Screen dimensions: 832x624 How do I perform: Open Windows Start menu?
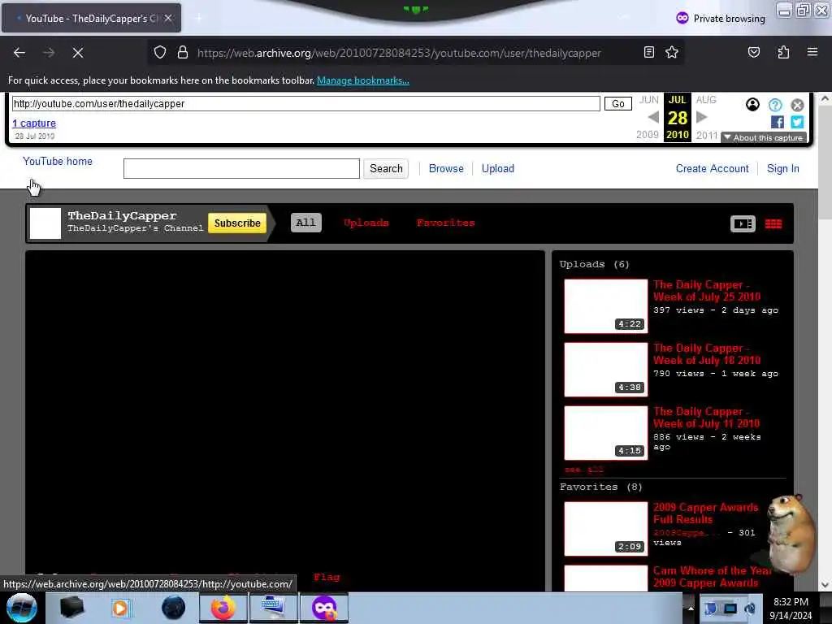[21, 608]
